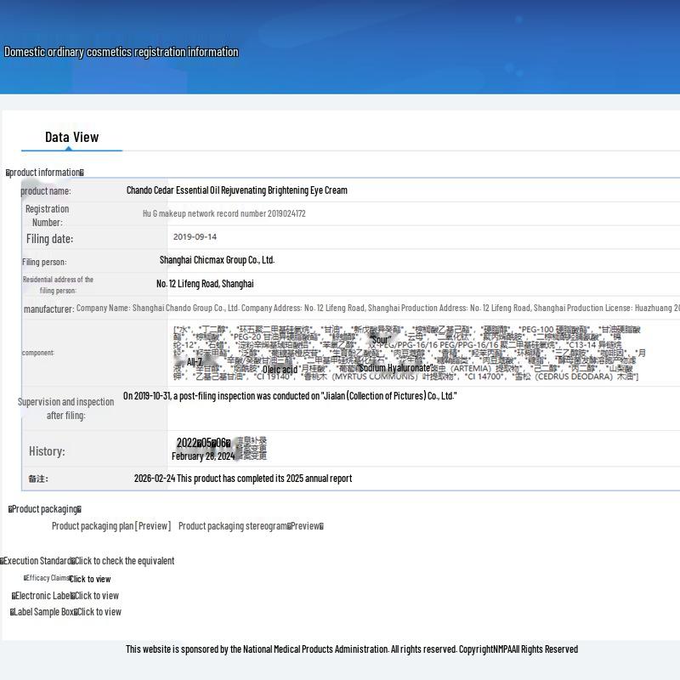Click the Shanghai Chicmax Group filing person value
This screenshot has width=680, height=680.
click(x=217, y=260)
